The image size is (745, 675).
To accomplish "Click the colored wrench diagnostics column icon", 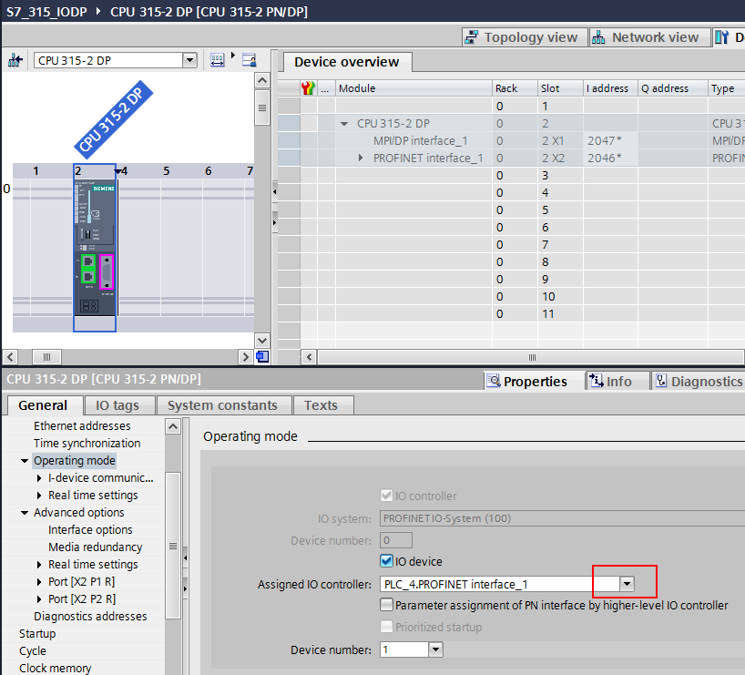I will click(308, 88).
